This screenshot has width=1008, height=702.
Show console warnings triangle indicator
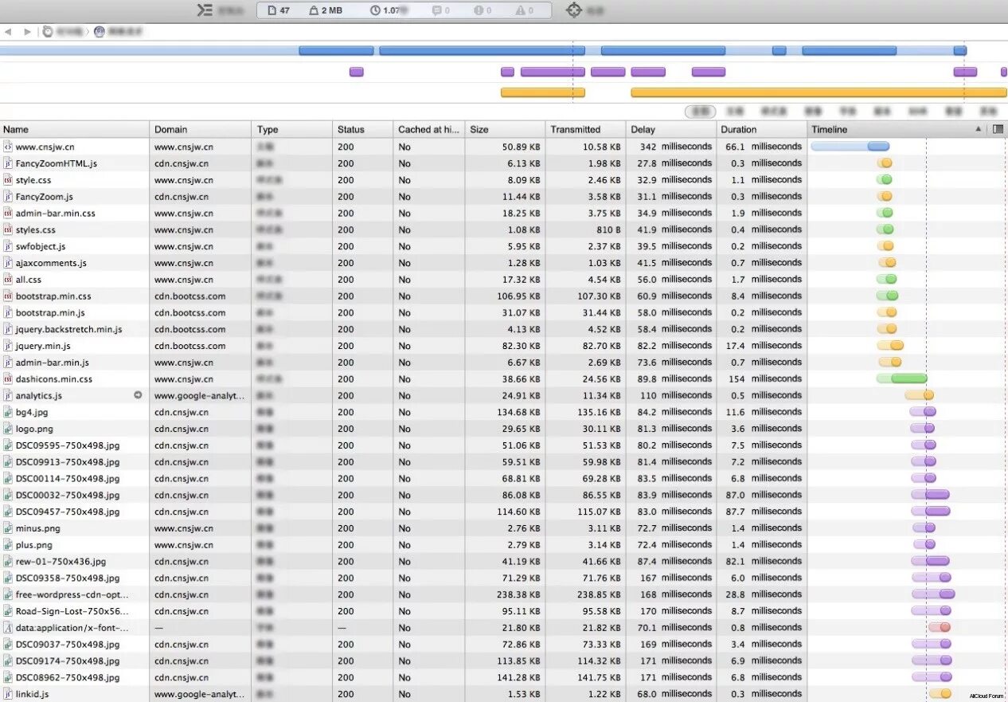(525, 10)
